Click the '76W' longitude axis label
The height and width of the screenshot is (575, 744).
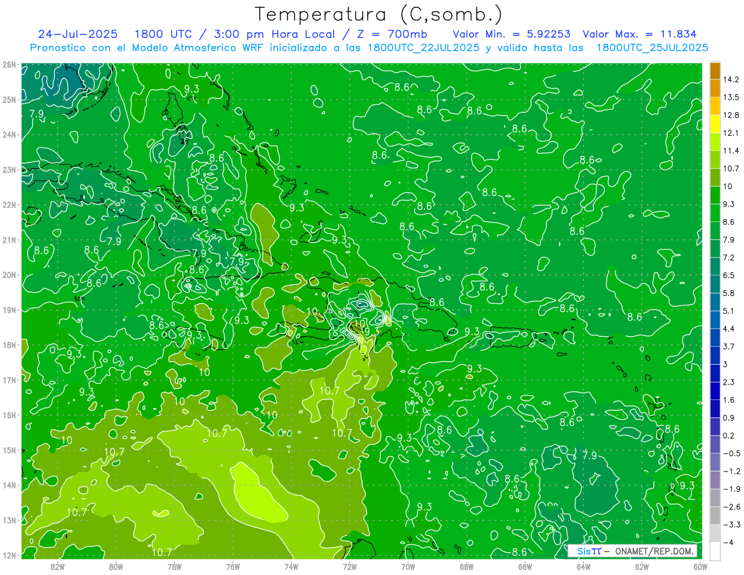(232, 566)
